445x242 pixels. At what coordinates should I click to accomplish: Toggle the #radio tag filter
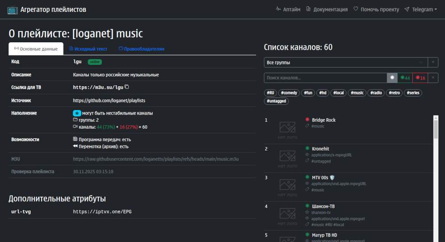pyautogui.click(x=376, y=92)
